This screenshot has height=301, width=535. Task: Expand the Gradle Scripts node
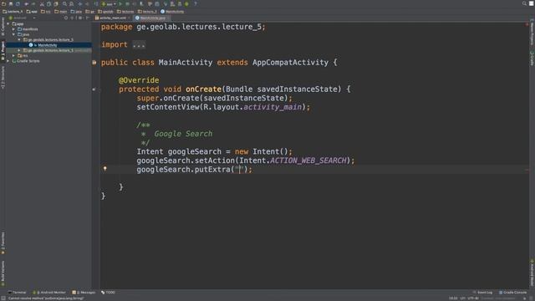point(8,61)
